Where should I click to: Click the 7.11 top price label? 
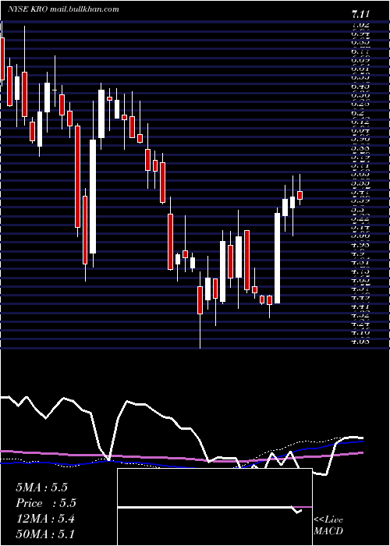tap(360, 15)
